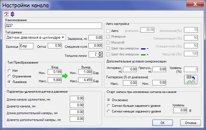Image resolution: width=206 pixels, height=130 pixels.
Task: Click the sync Уровень (%) field
Action: tap(191, 69)
